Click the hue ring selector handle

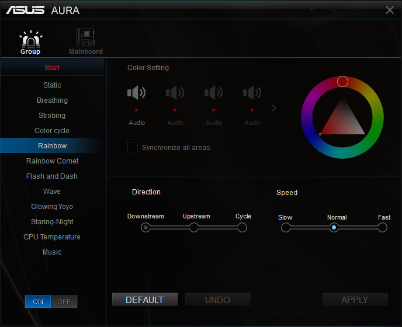[342, 82]
